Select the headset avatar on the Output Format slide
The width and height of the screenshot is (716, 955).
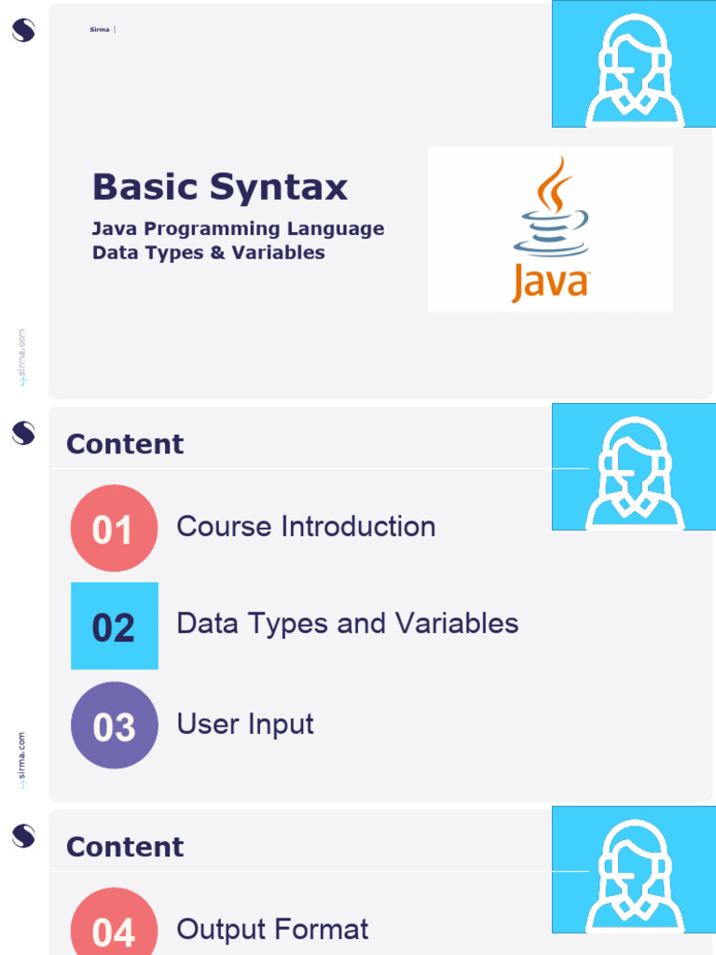point(634,870)
